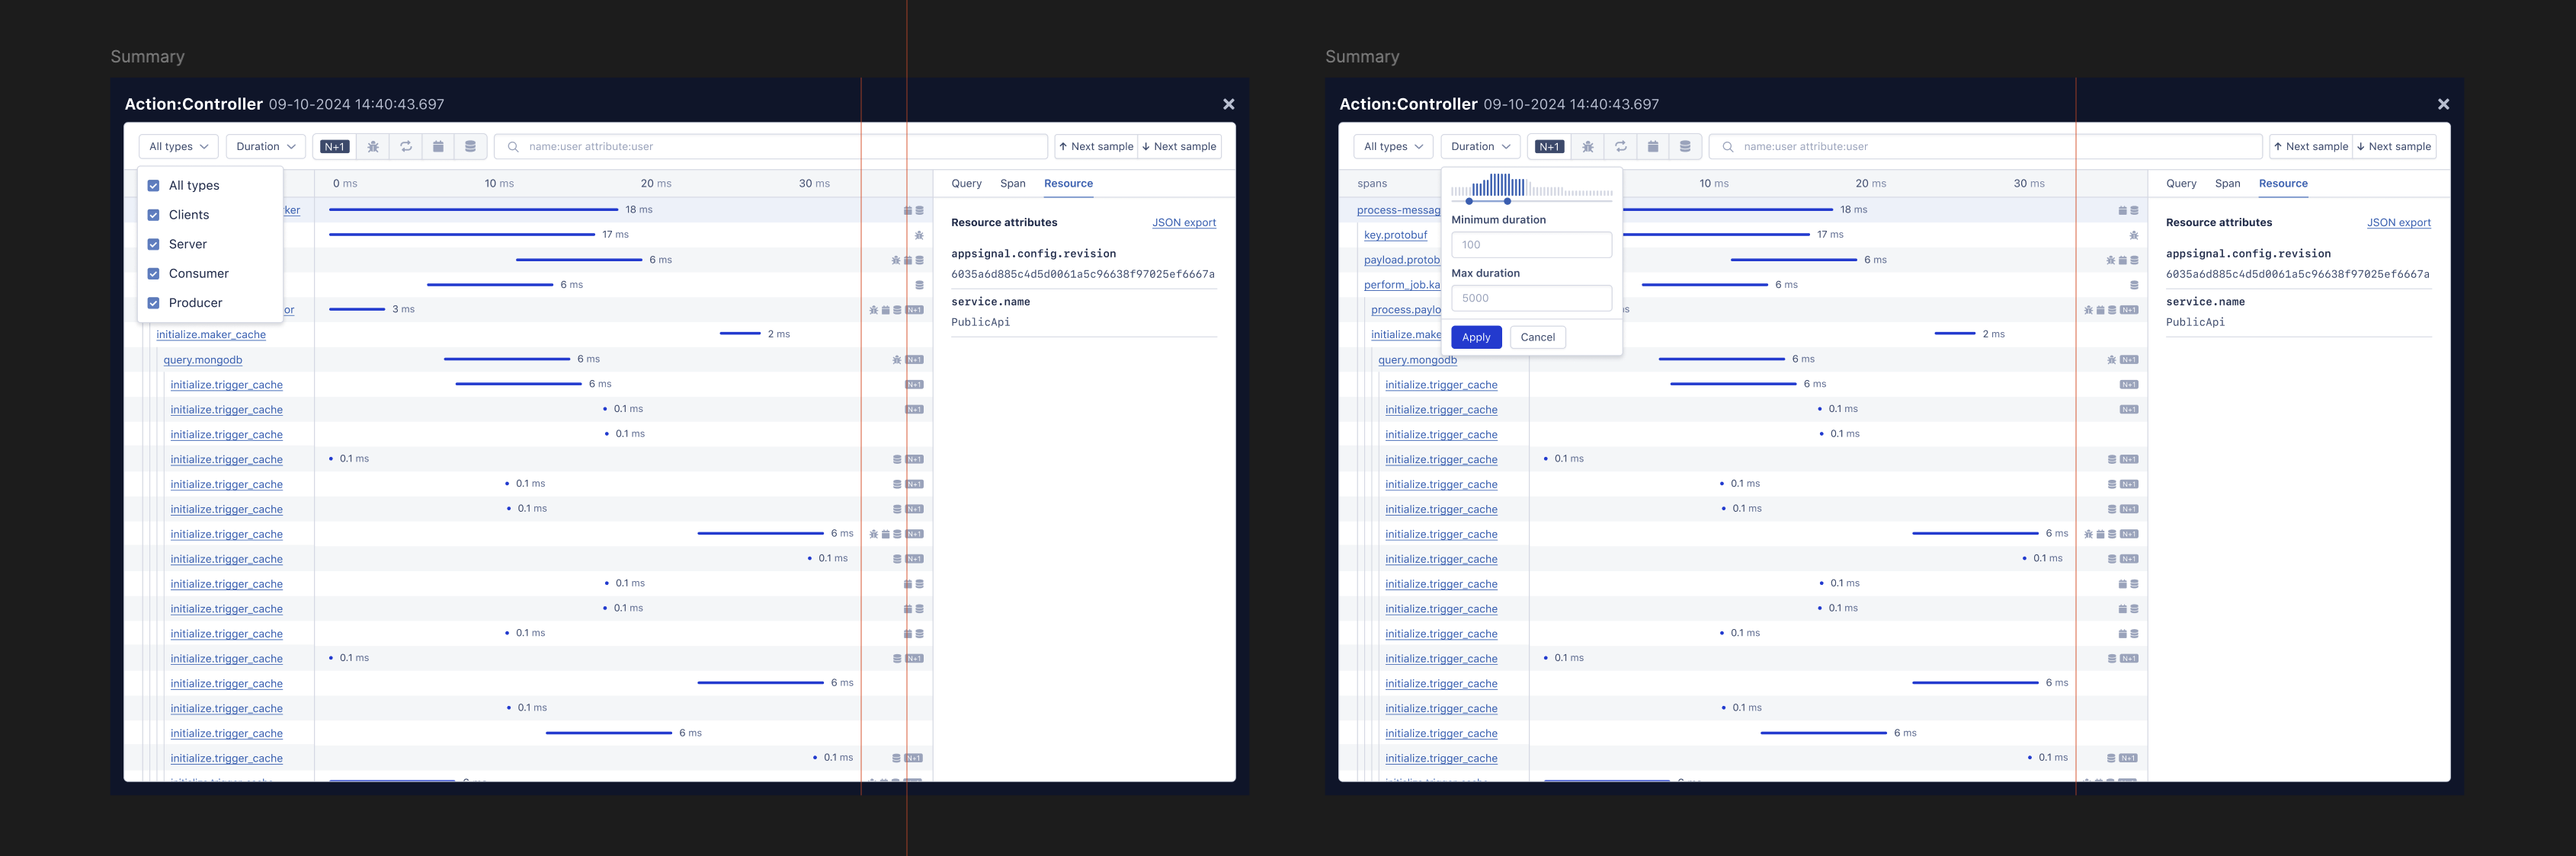
Task: Open the All types dropdown in right panel
Action: coord(1393,147)
